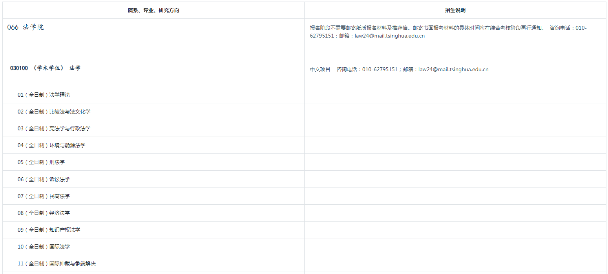
Task: Click research direction 01 法学理论
Action: pos(44,95)
